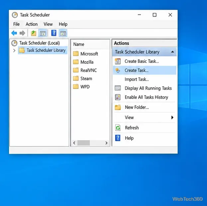Image resolution: width=207 pixels, height=206 pixels.
Task: Click the Task Scheduler (Local) clock icon
Action: tap(14, 43)
